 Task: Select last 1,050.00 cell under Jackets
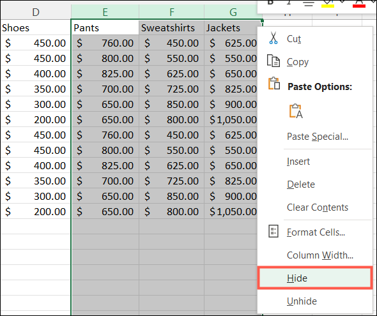(x=231, y=211)
